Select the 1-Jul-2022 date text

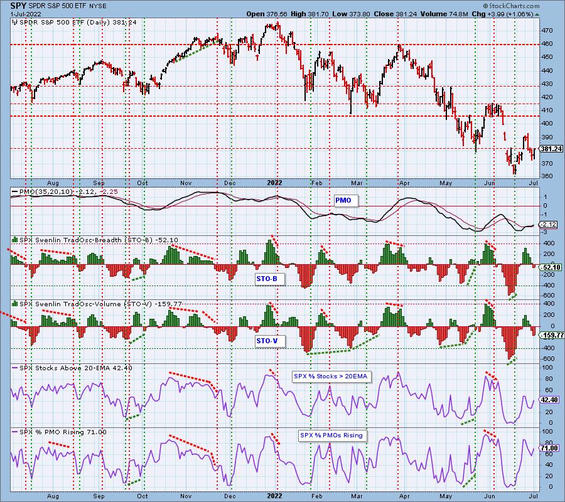[26, 14]
